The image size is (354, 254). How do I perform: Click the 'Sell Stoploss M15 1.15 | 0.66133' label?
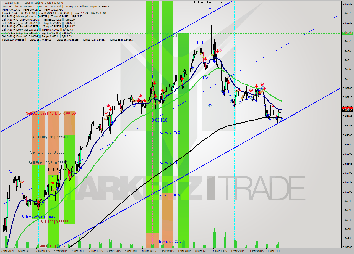click(x=51, y=113)
